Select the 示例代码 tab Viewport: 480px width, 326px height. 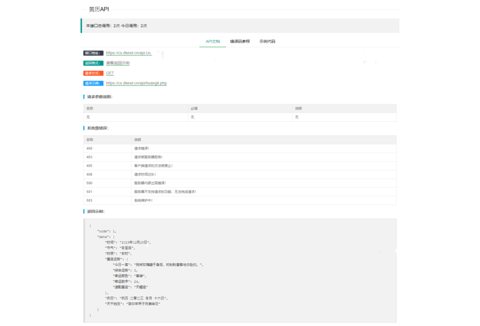(x=267, y=41)
